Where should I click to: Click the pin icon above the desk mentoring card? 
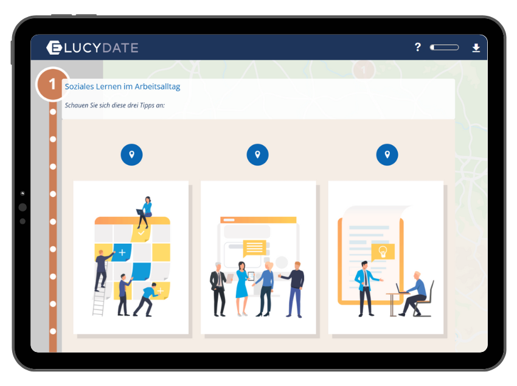click(x=387, y=154)
